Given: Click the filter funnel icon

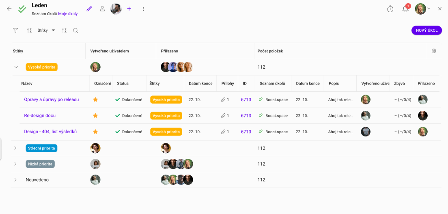Looking at the screenshot, I should click(15, 30).
